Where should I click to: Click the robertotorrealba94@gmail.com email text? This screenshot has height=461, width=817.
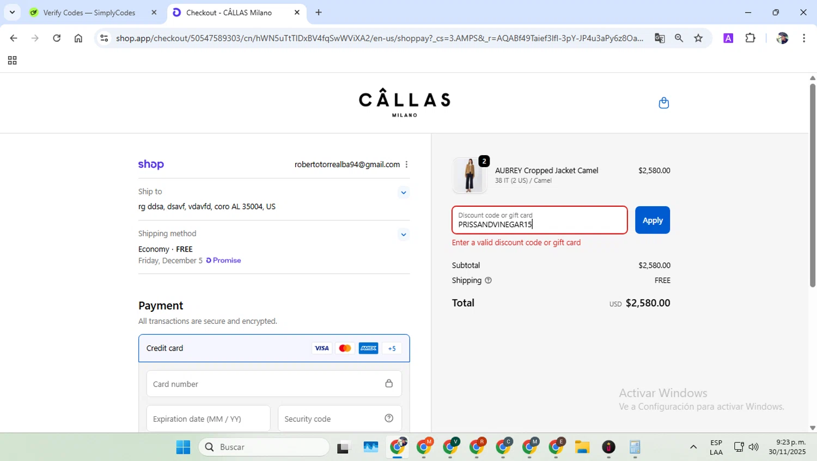point(347,164)
